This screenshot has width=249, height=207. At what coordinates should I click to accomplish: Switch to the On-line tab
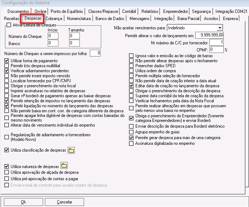pyautogui.click(x=41, y=11)
